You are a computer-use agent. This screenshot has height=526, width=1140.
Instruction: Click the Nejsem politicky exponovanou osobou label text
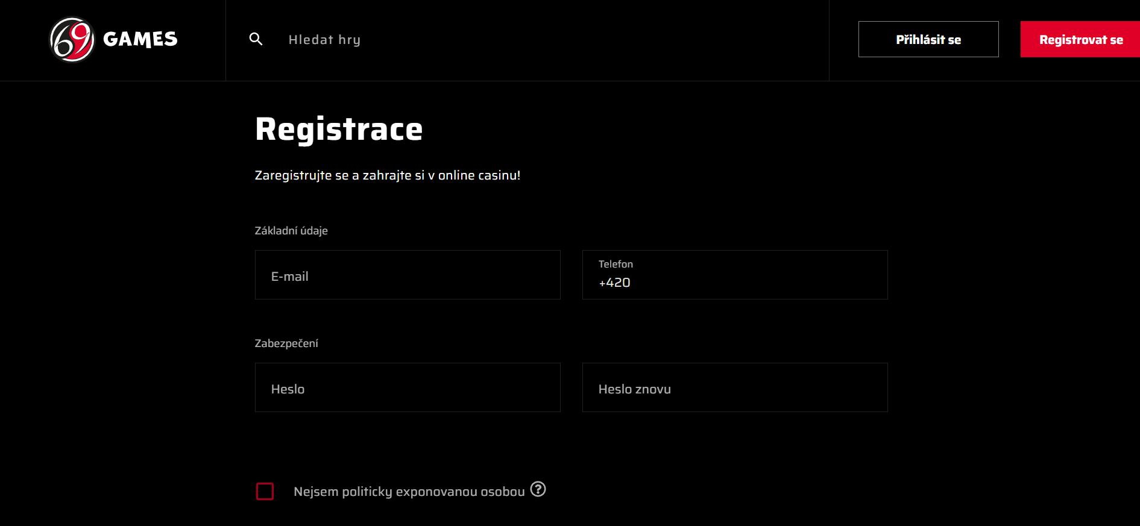point(409,492)
